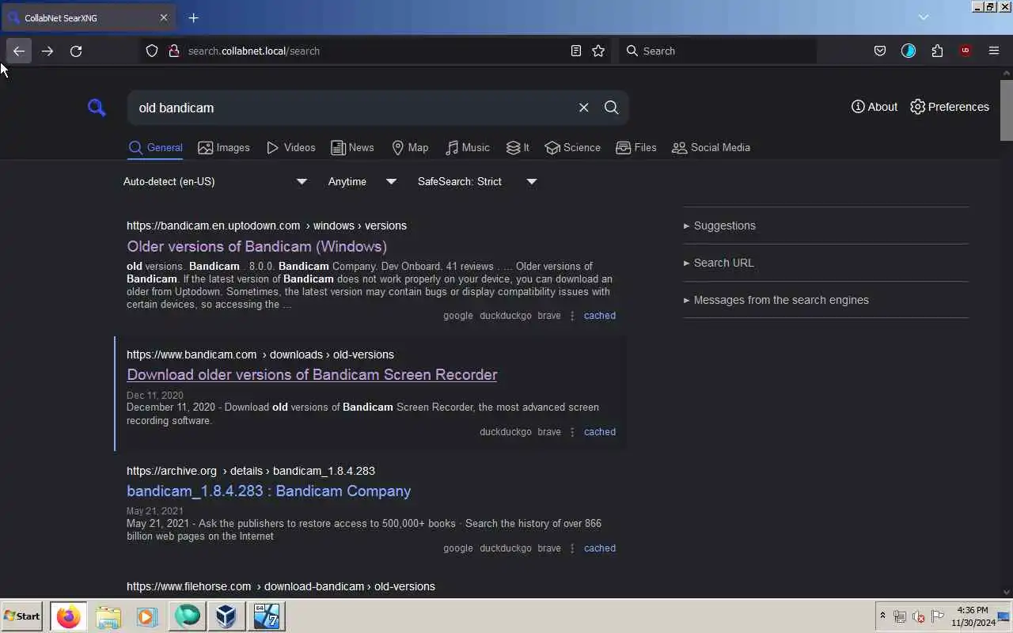The height and width of the screenshot is (633, 1013).
Task: Click into the old bandicam search field
Action: pyautogui.click(x=352, y=108)
